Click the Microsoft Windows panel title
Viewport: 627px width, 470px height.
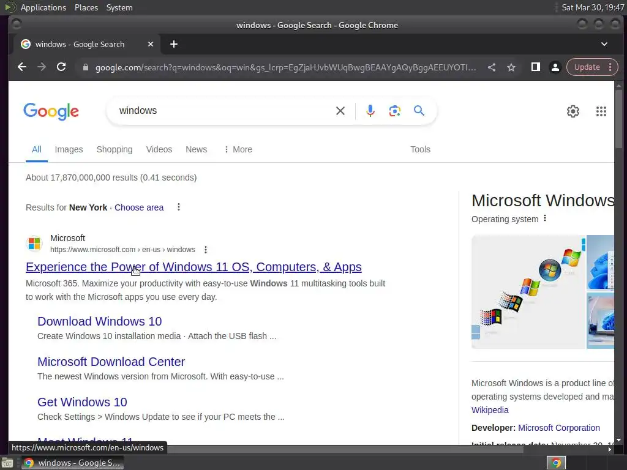click(543, 201)
